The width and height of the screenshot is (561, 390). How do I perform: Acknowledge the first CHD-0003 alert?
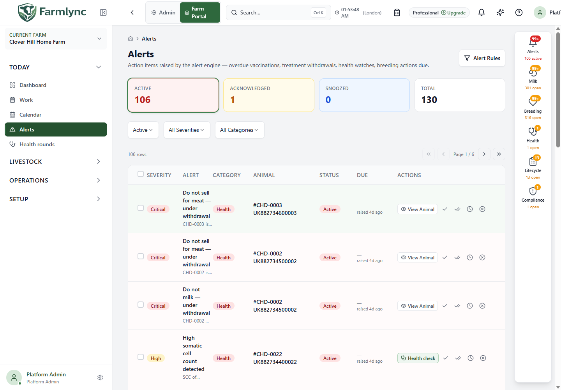pos(445,209)
